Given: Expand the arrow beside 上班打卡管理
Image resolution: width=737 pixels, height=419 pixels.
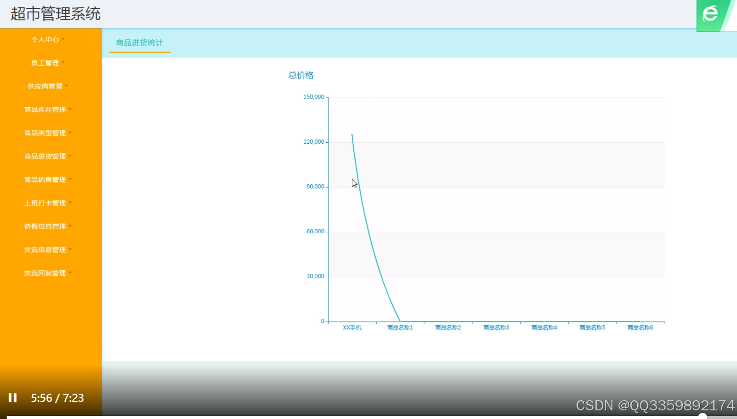Looking at the screenshot, I should click(70, 202).
